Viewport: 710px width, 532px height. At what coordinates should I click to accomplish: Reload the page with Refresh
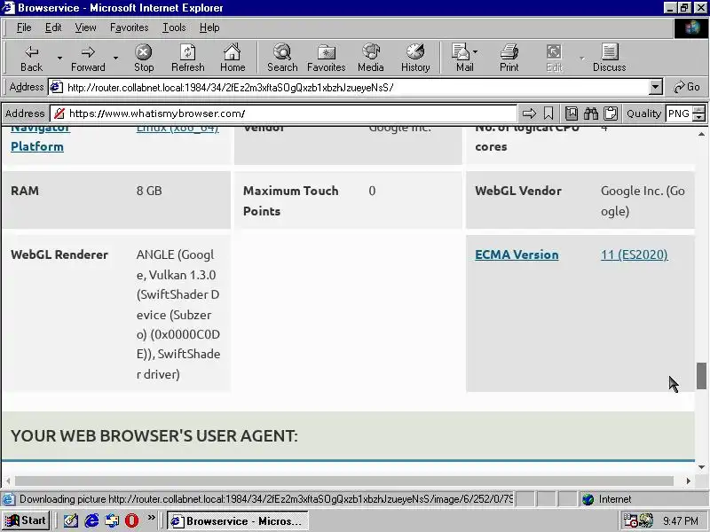[187, 58]
